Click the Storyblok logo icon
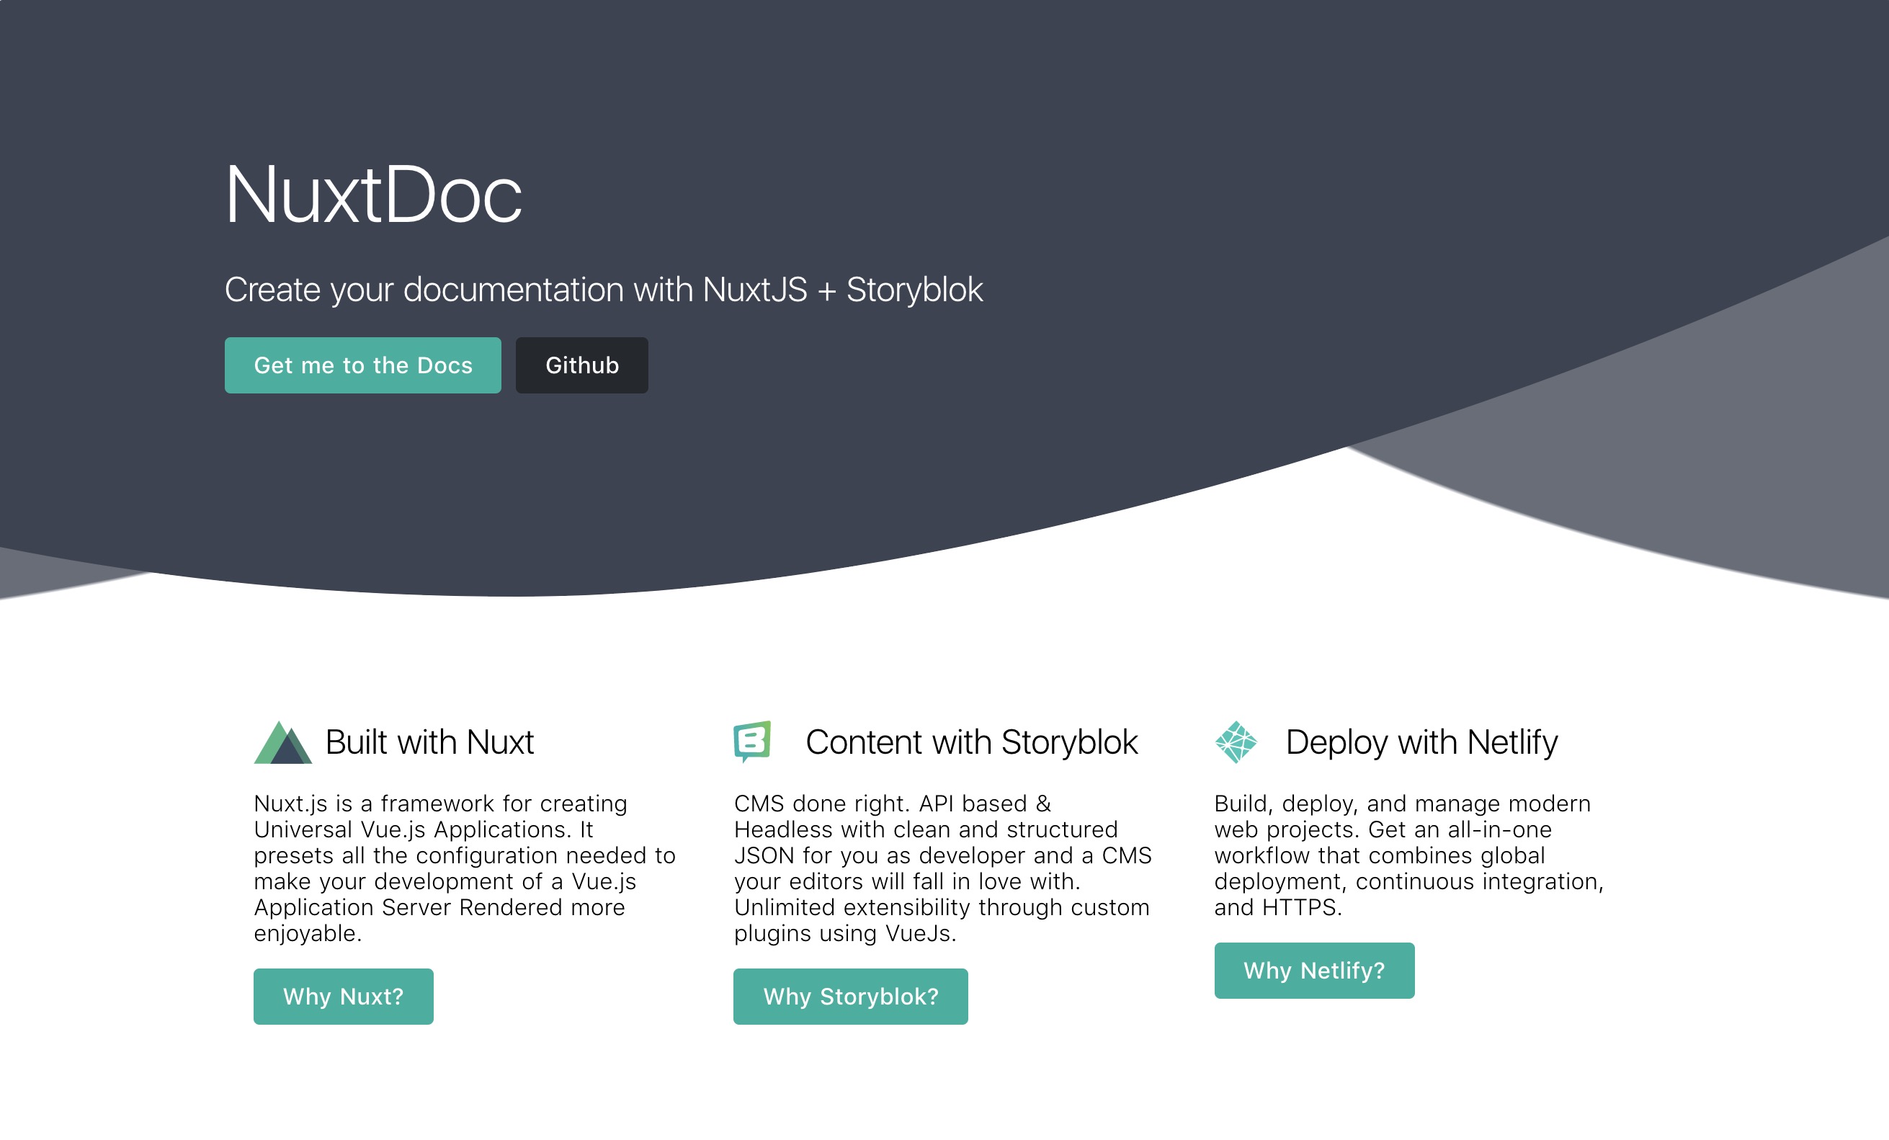The width and height of the screenshot is (1889, 1140). coord(752,742)
